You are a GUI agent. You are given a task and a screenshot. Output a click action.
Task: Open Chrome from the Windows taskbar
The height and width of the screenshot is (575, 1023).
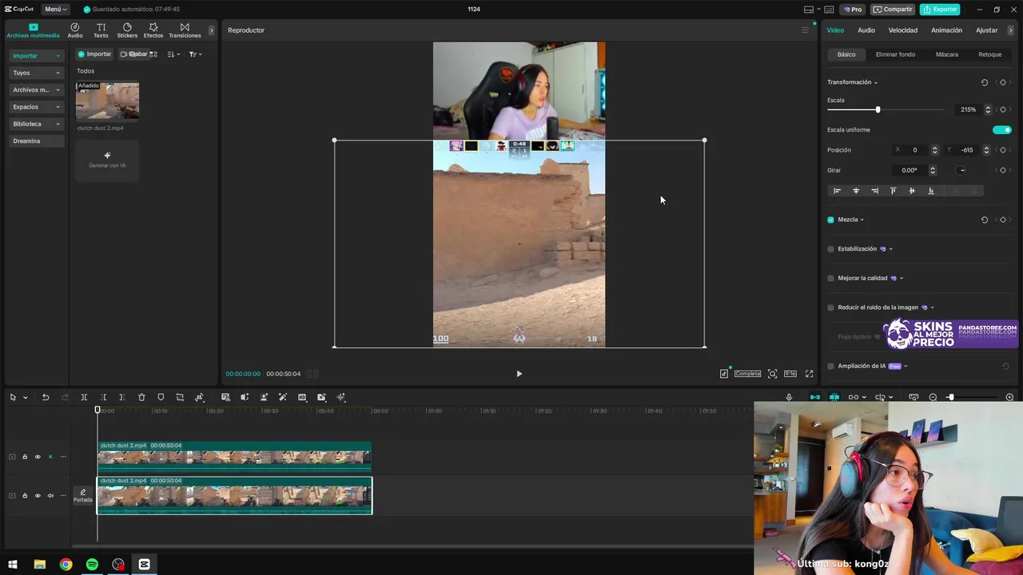(x=66, y=565)
